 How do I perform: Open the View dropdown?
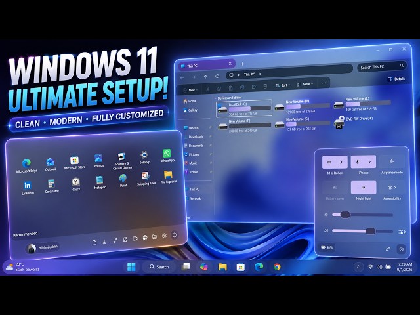pos(304,84)
